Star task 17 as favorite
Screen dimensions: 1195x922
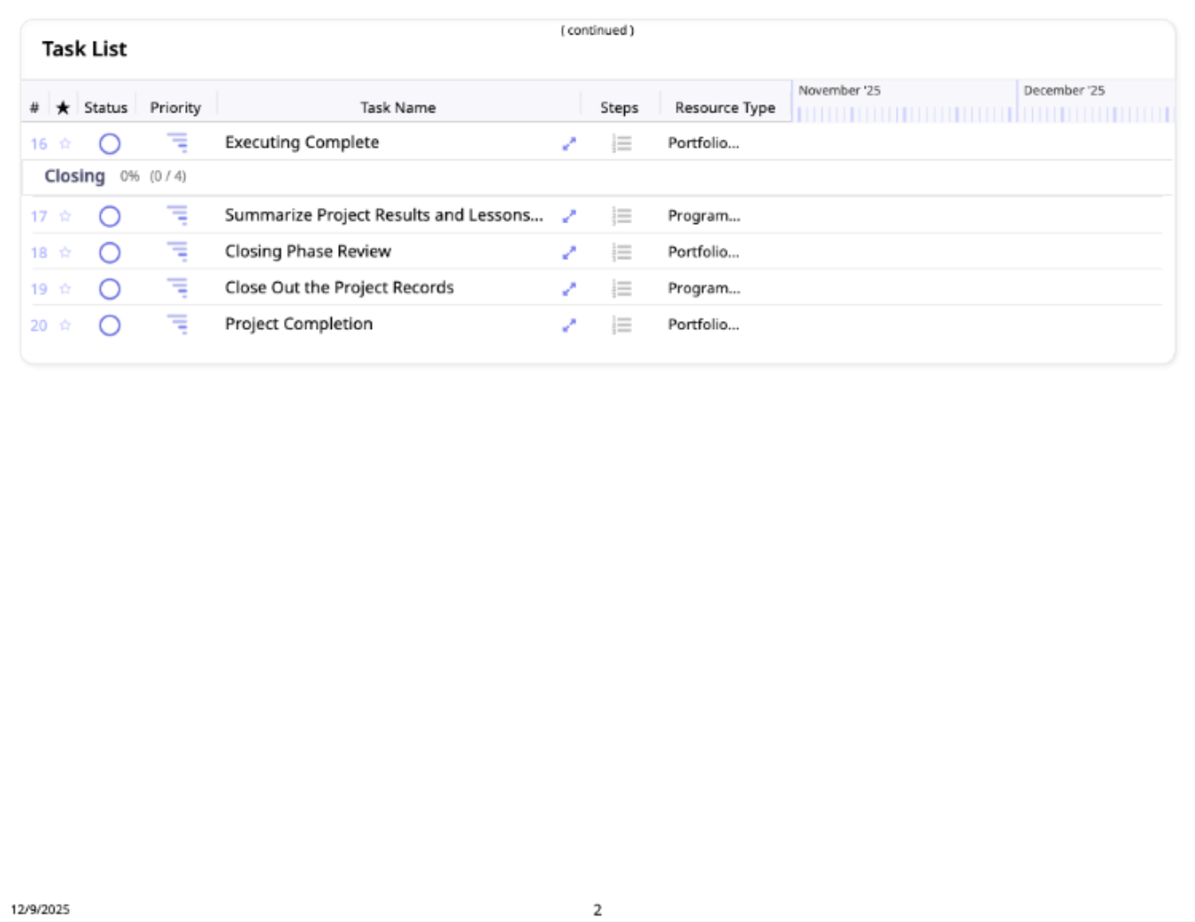point(65,216)
